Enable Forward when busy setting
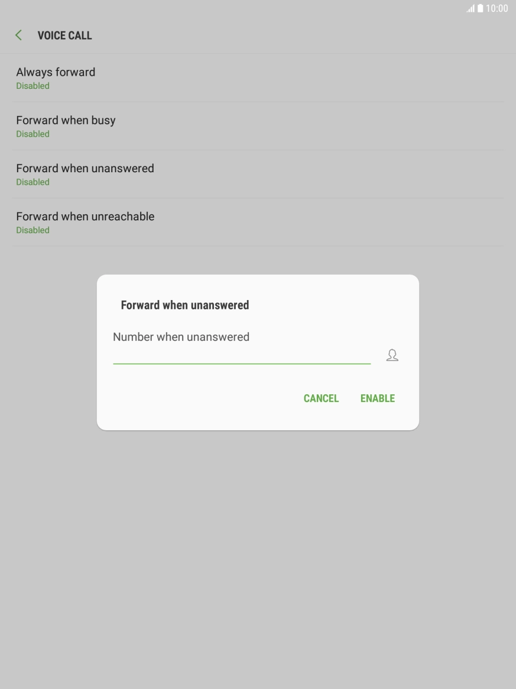Image resolution: width=516 pixels, height=689 pixels. coord(258,125)
